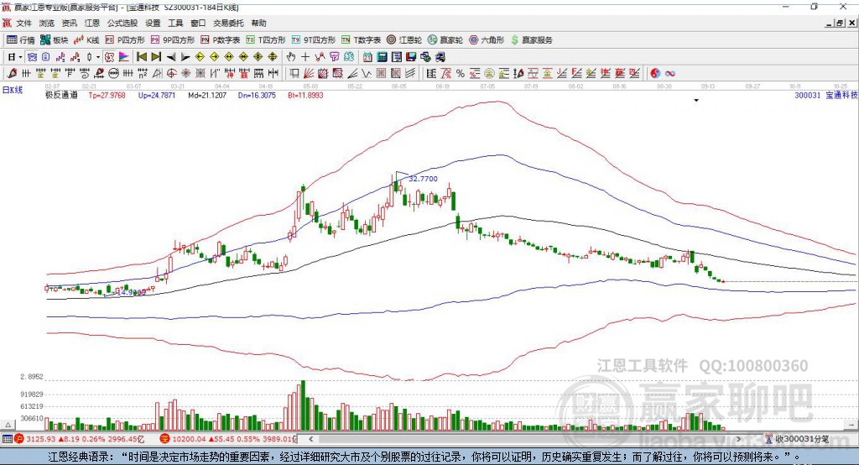The width and height of the screenshot is (859, 465).
Task: Open the 9T四方形 tool
Action: click(314, 40)
